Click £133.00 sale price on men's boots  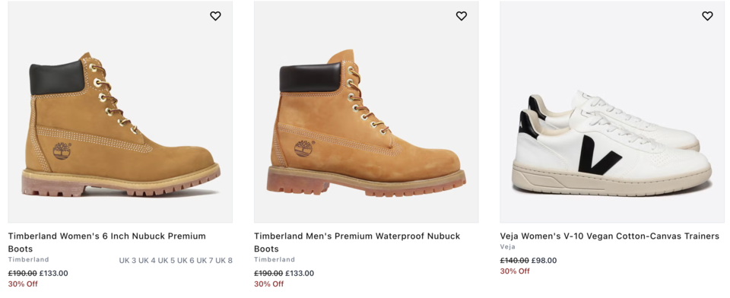[300, 274]
